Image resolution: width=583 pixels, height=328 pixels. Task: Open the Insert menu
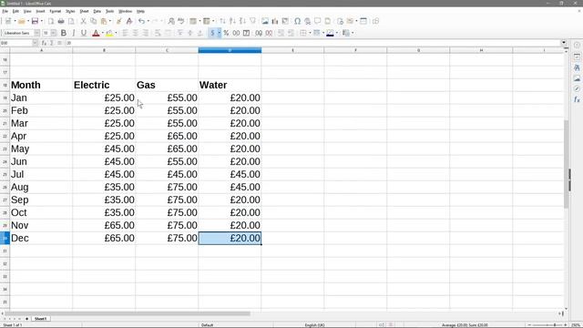[x=40, y=12]
